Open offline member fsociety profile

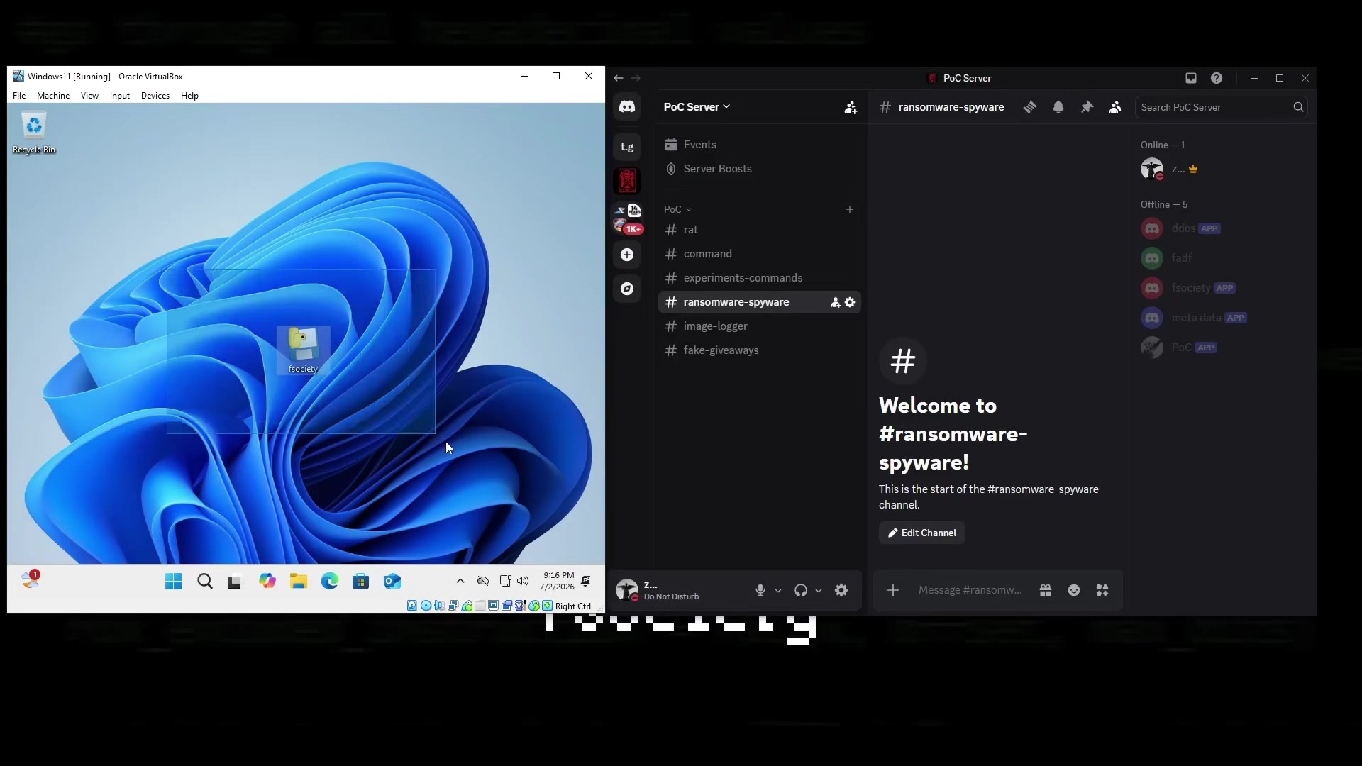1224,288
